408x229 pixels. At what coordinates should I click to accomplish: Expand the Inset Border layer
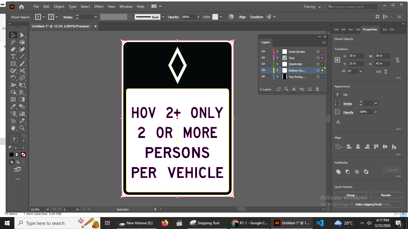click(x=277, y=52)
